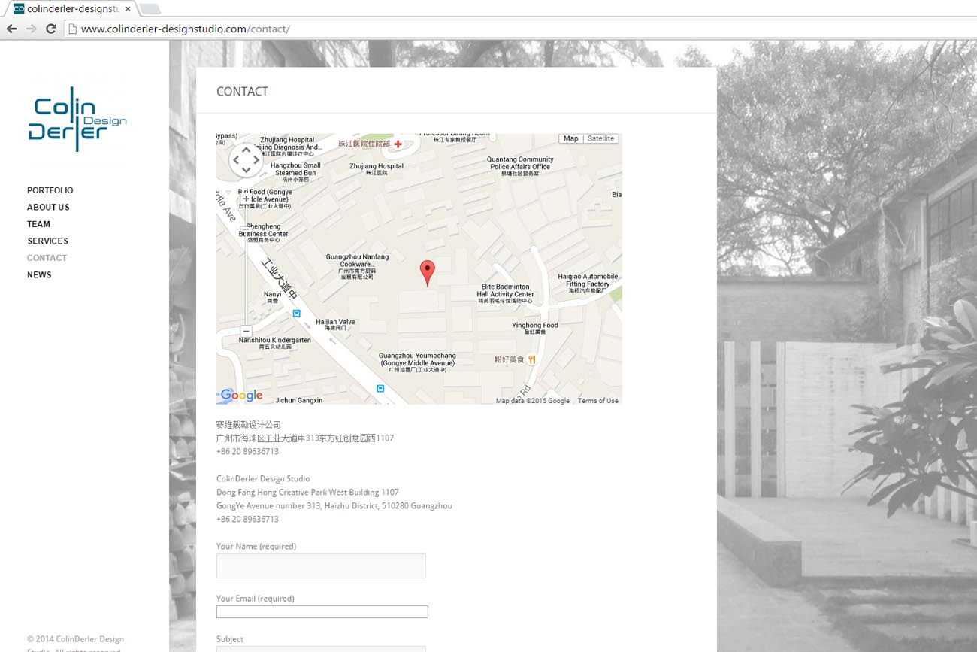Click the page favicon in tab

(x=19, y=9)
